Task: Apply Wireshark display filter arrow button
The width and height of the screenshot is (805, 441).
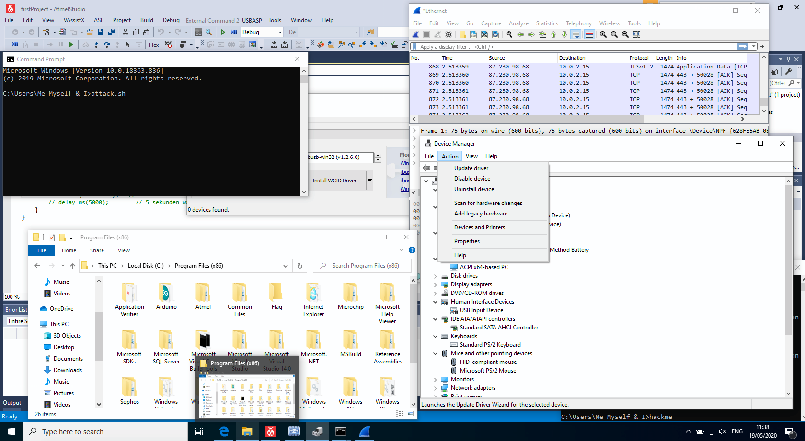Action: (743, 46)
